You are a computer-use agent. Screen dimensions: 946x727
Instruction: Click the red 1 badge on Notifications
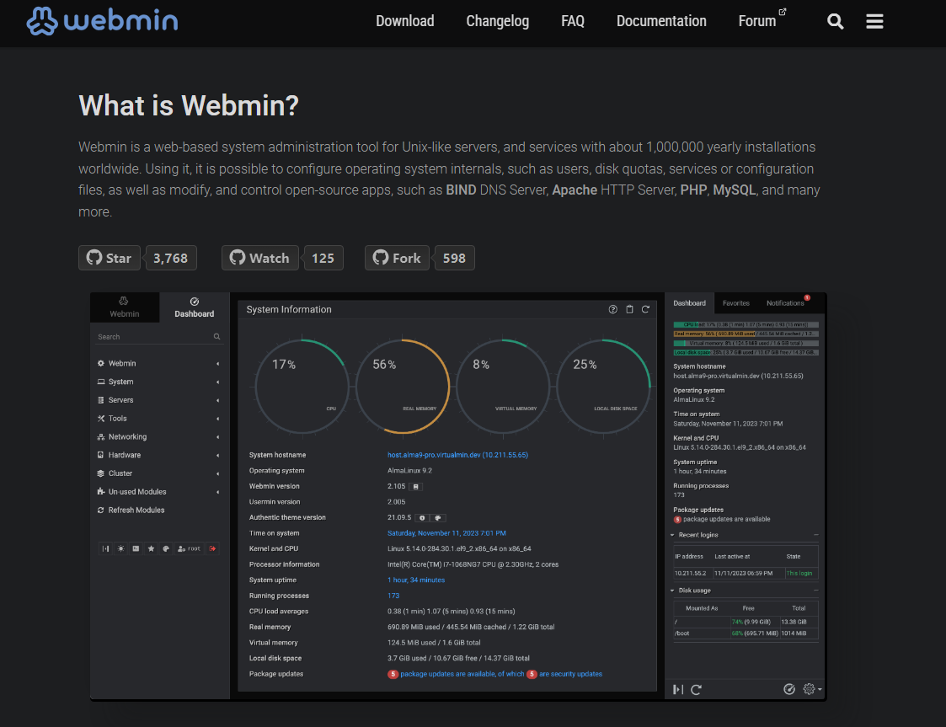click(807, 297)
